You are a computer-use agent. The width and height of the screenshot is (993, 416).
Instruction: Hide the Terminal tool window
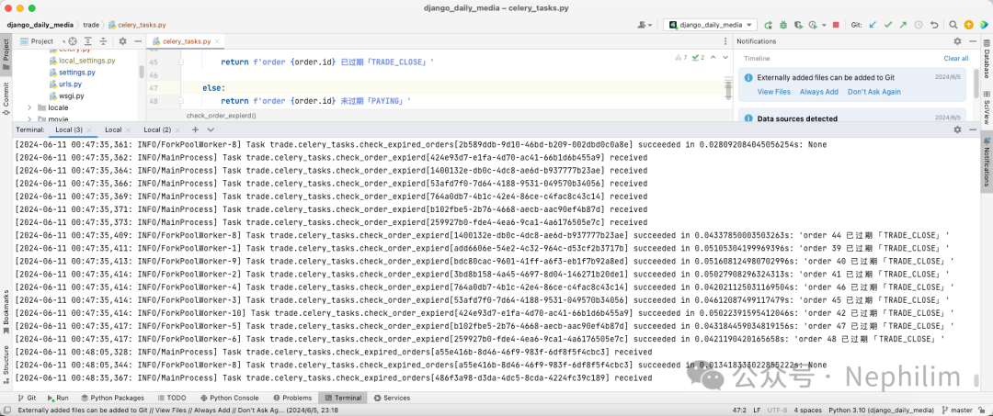click(972, 129)
